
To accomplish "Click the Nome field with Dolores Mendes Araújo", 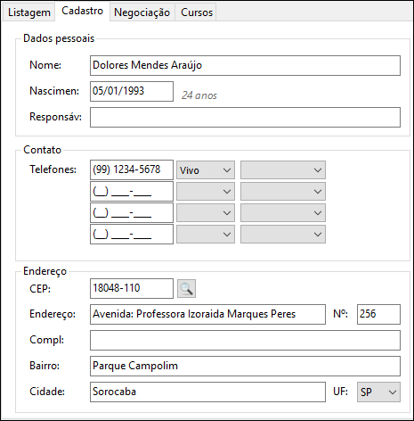I will 245,65.
